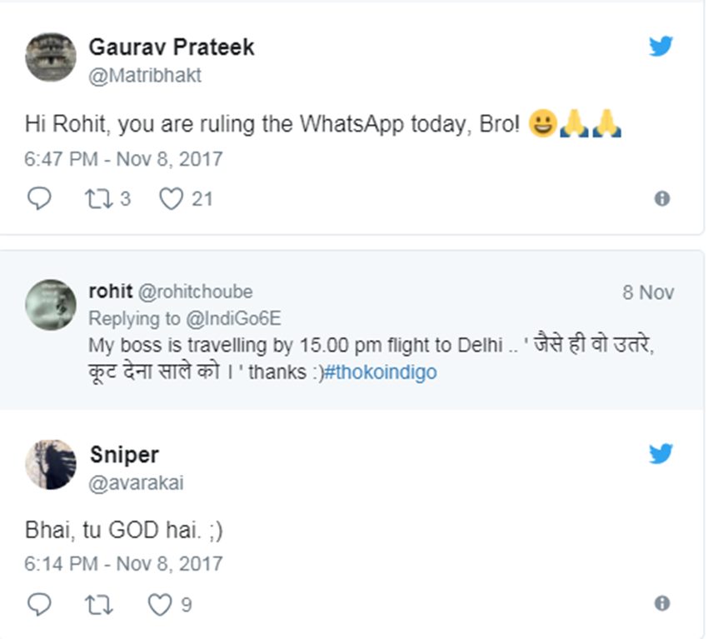Screen dimensions: 708x639
Task: Show info icon on Sniper's tweet
Action: pyautogui.click(x=662, y=602)
